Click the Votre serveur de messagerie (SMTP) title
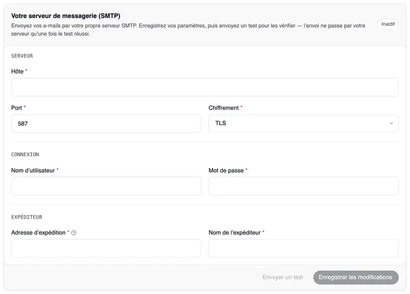Screen dimensions: 410x294 [65, 16]
